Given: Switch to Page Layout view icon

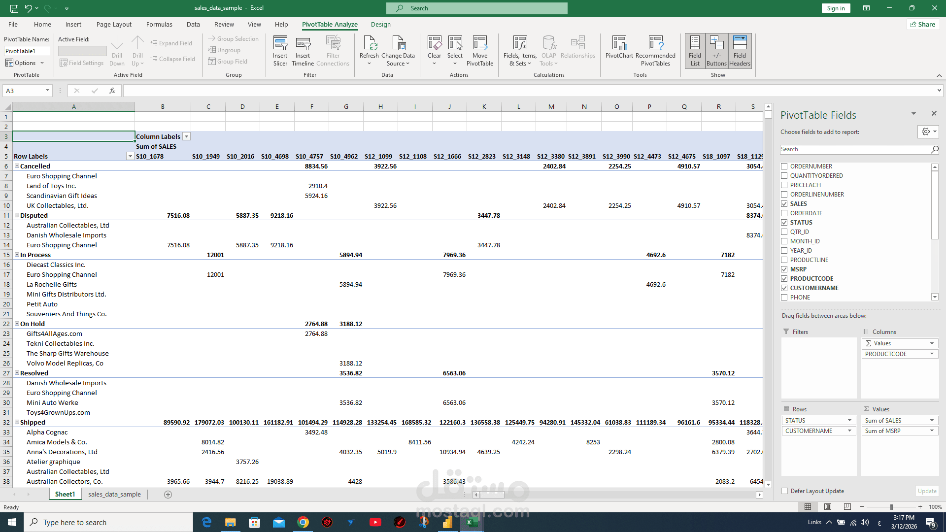Looking at the screenshot, I should (x=828, y=507).
